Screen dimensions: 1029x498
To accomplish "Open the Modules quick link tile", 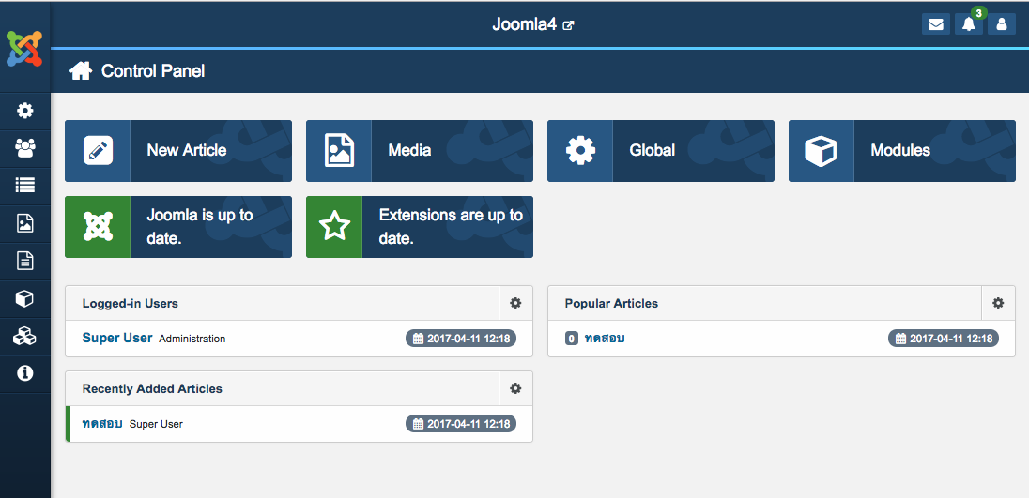I will click(x=901, y=151).
